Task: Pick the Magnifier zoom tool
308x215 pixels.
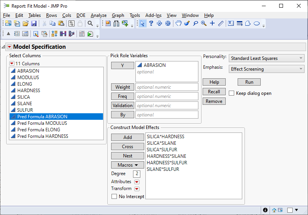Action: click(x=203, y=23)
